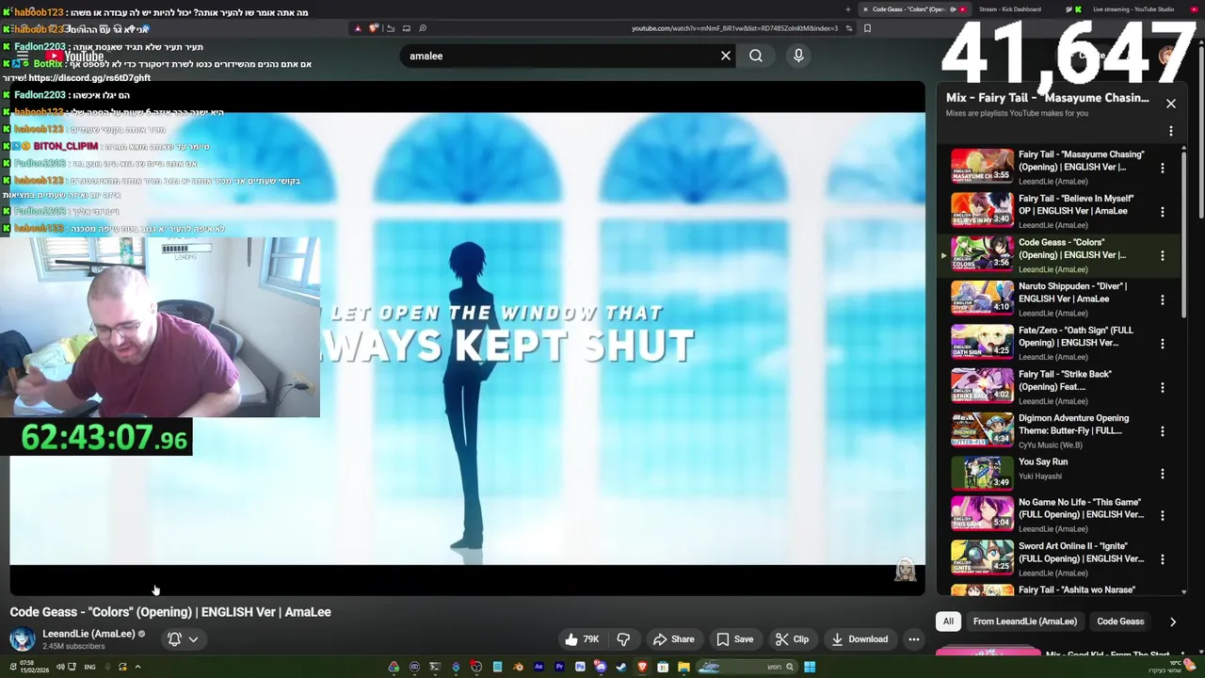
Task: Open discord.gg/rs6tD7gfht link in chat
Action: click(89, 78)
